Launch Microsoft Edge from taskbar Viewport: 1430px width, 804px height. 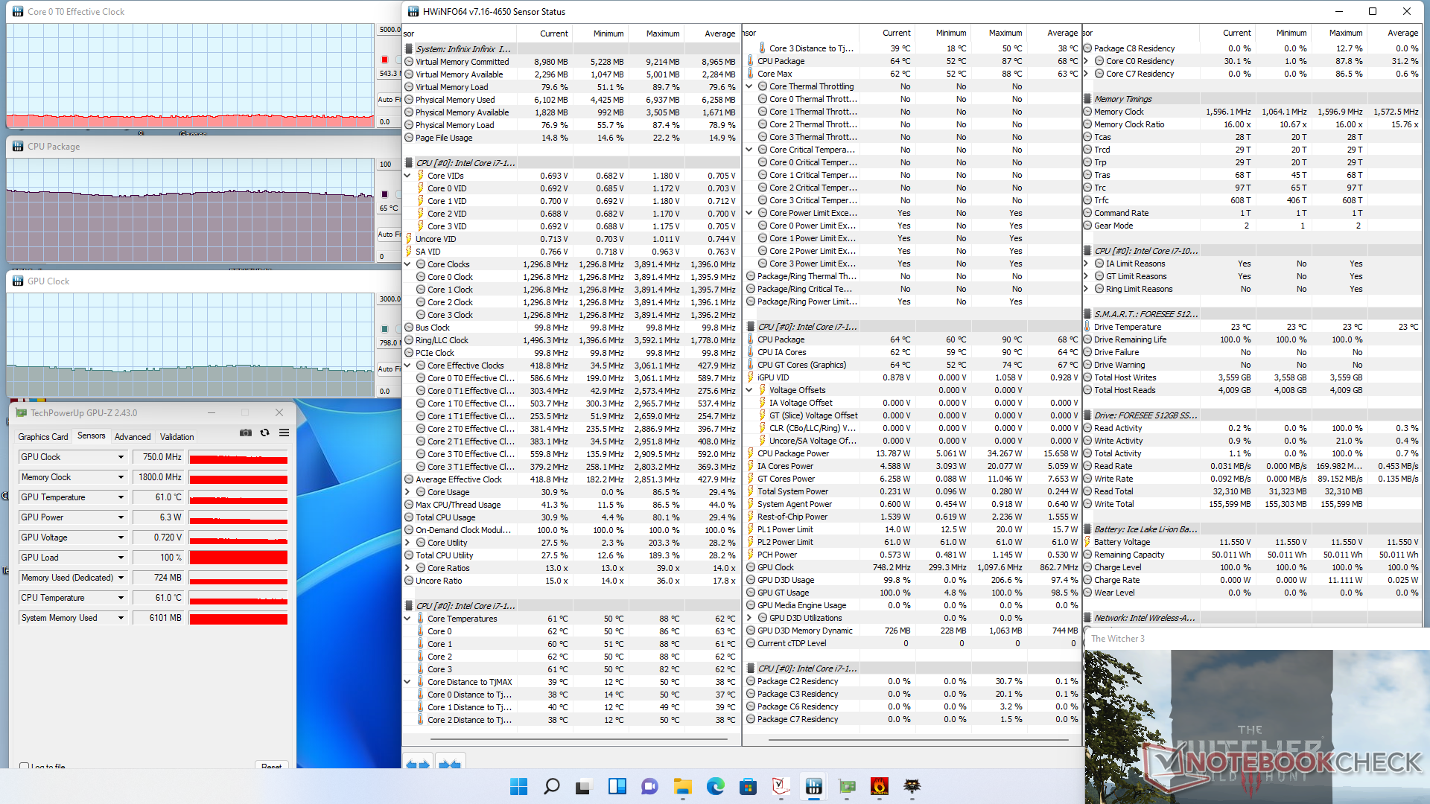point(716,786)
